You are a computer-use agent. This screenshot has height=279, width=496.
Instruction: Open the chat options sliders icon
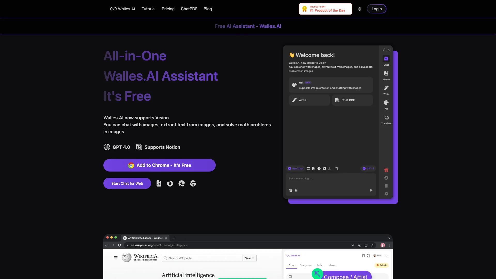(337, 168)
